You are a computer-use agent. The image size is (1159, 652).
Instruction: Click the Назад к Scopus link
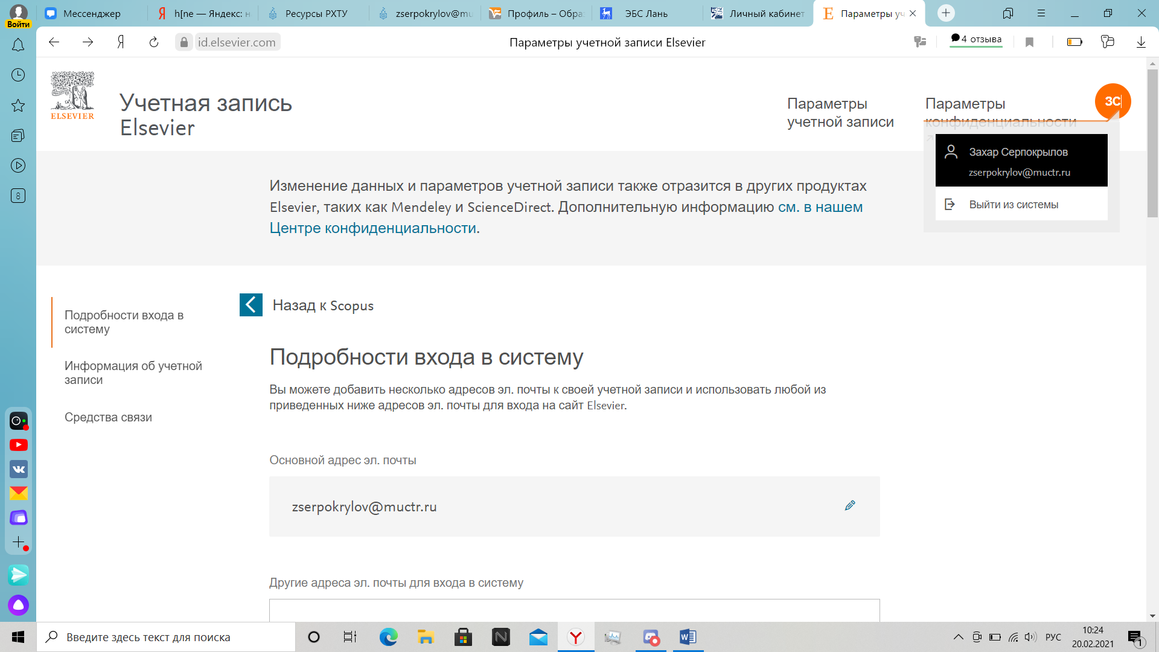323,305
